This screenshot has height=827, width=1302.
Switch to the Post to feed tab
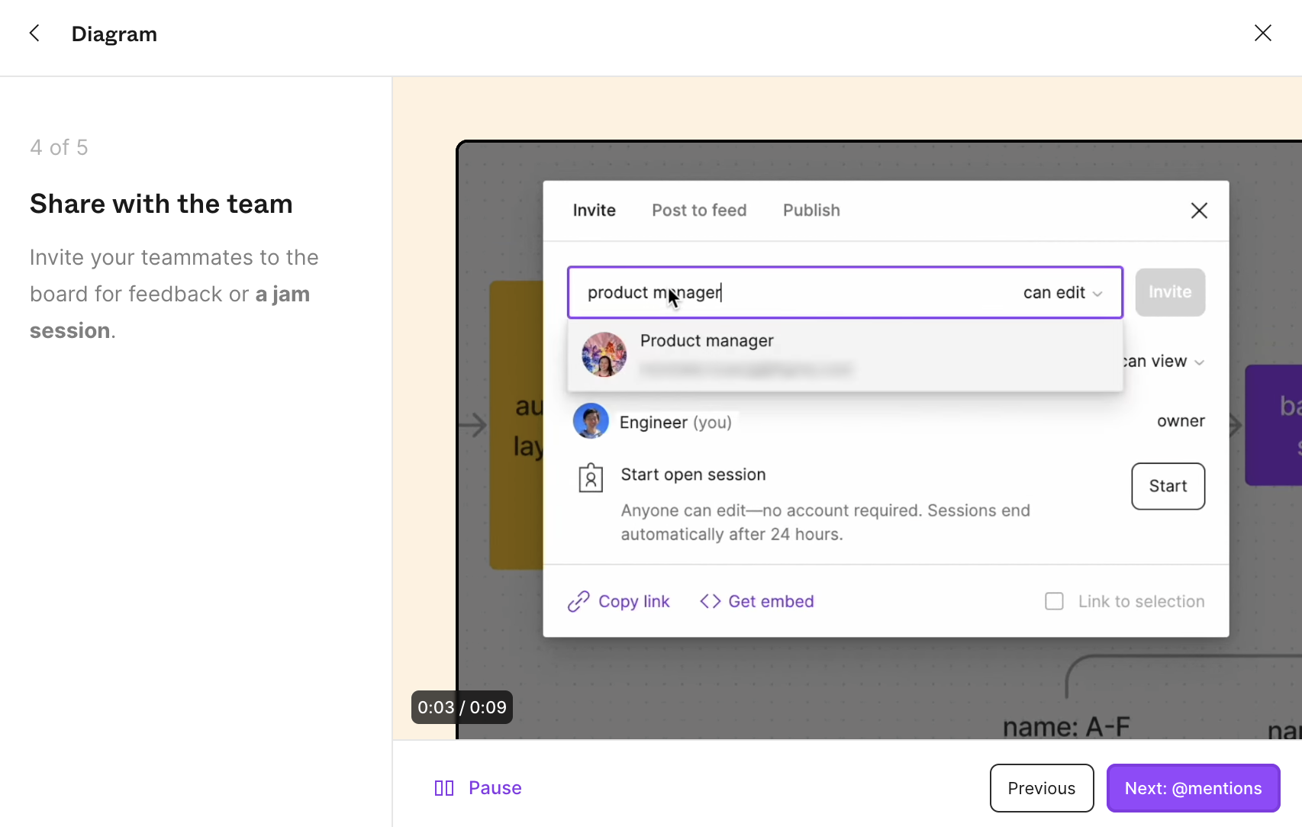[699, 211]
